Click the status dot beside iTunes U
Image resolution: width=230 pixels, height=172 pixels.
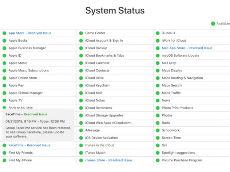[x=158, y=33]
